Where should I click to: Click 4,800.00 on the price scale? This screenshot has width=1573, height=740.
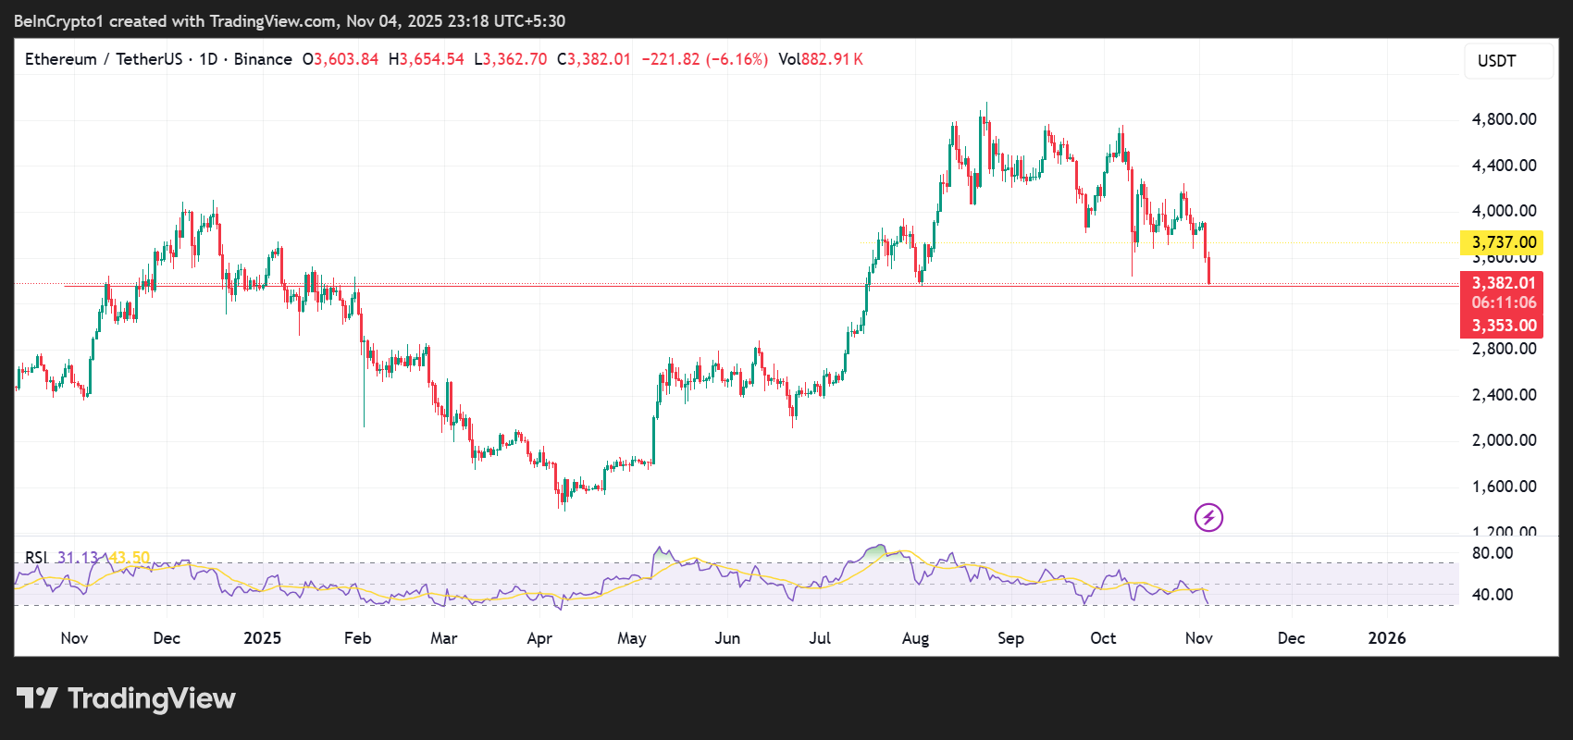click(1504, 119)
